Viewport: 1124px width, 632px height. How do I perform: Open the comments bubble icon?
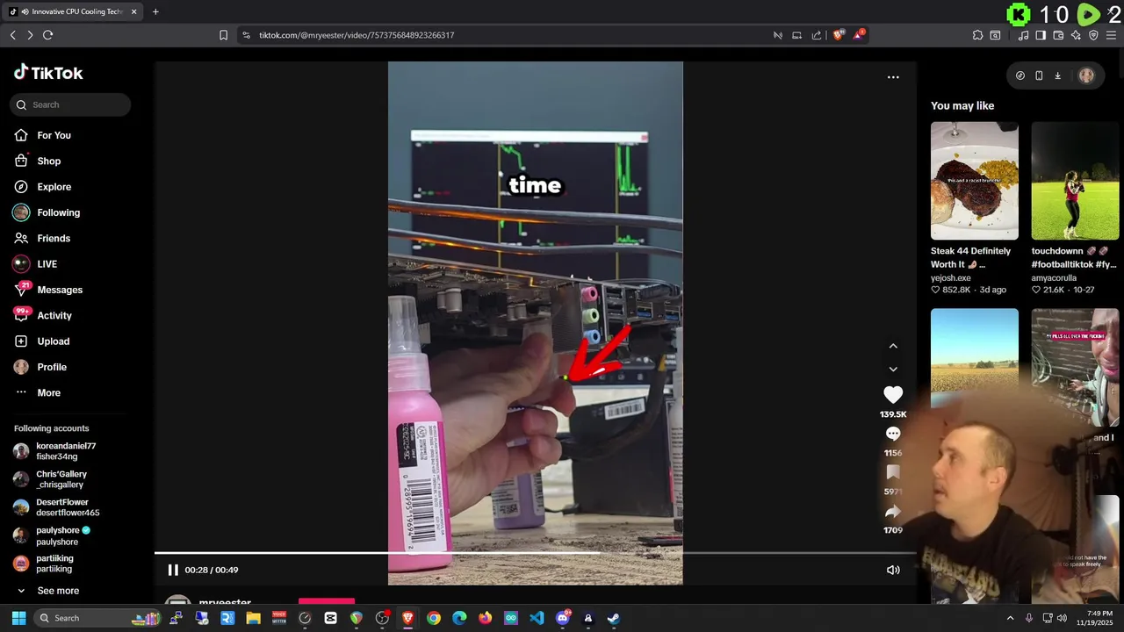pyautogui.click(x=893, y=434)
